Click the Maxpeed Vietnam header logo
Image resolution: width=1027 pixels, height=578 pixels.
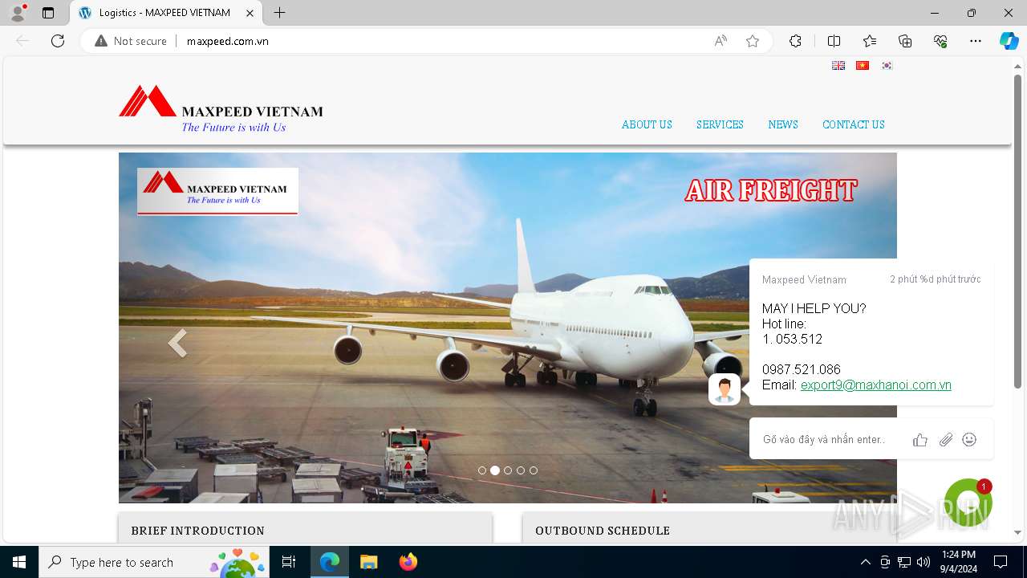[x=221, y=109]
